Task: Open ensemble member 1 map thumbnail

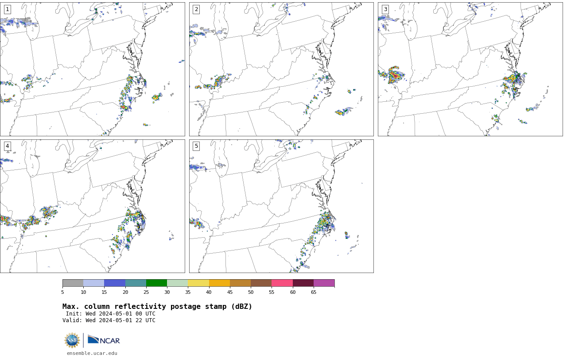Action: tap(92, 69)
